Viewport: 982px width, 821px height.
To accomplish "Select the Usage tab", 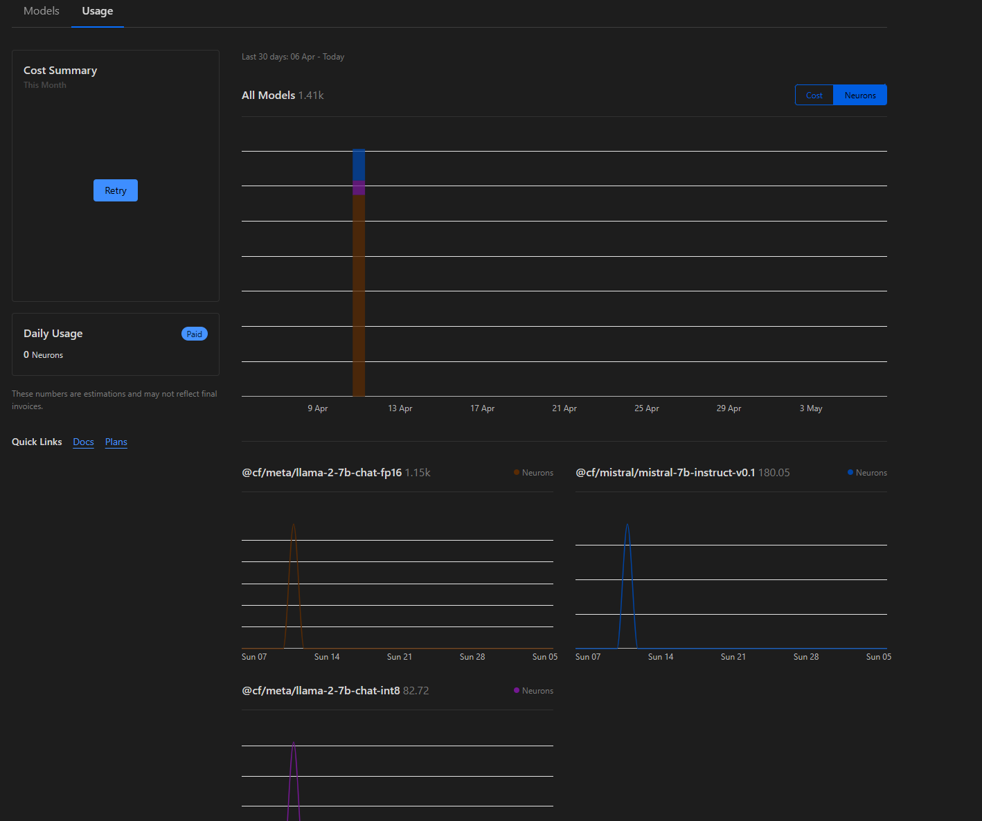I will 98,11.
